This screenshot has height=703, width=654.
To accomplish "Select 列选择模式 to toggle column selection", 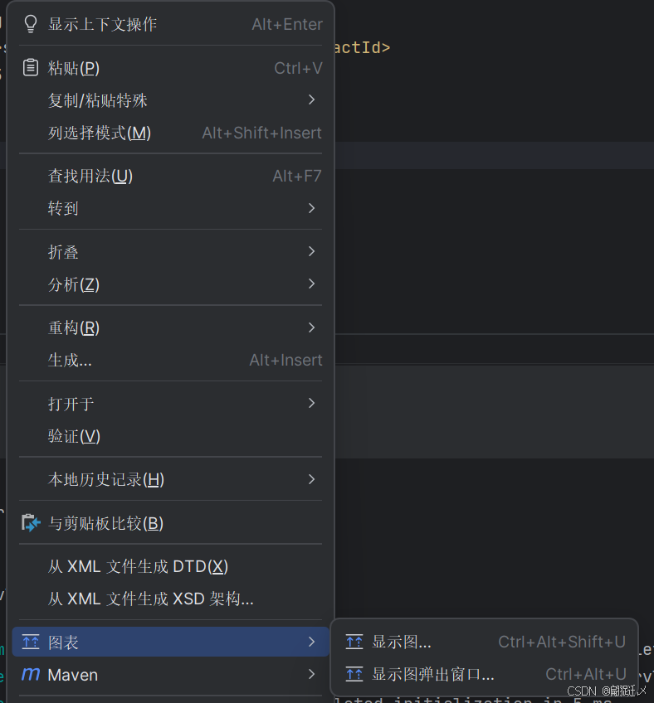I will point(100,133).
